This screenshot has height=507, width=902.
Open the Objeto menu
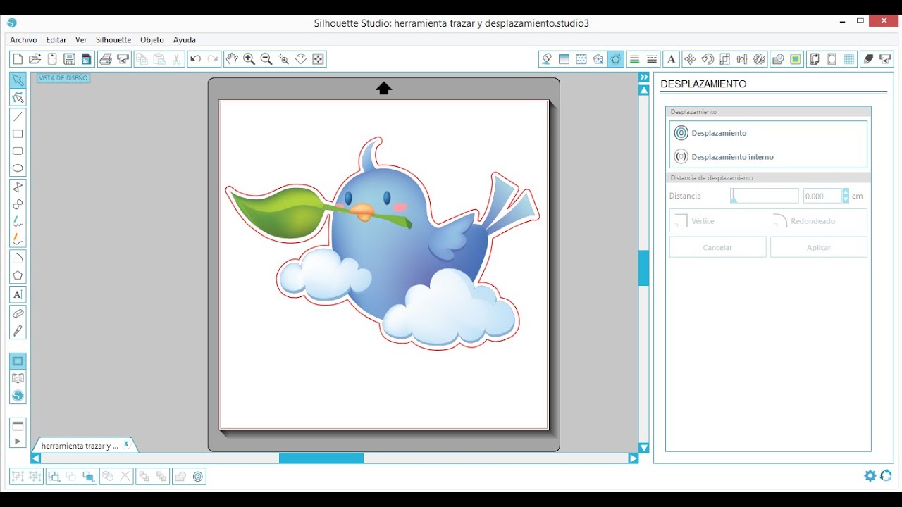152,40
